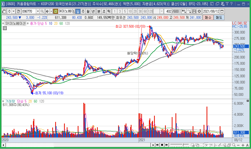The image size is (251, 149).
Task: Click the bottom toolbar magnifier zoom icon
Action: point(234,145)
